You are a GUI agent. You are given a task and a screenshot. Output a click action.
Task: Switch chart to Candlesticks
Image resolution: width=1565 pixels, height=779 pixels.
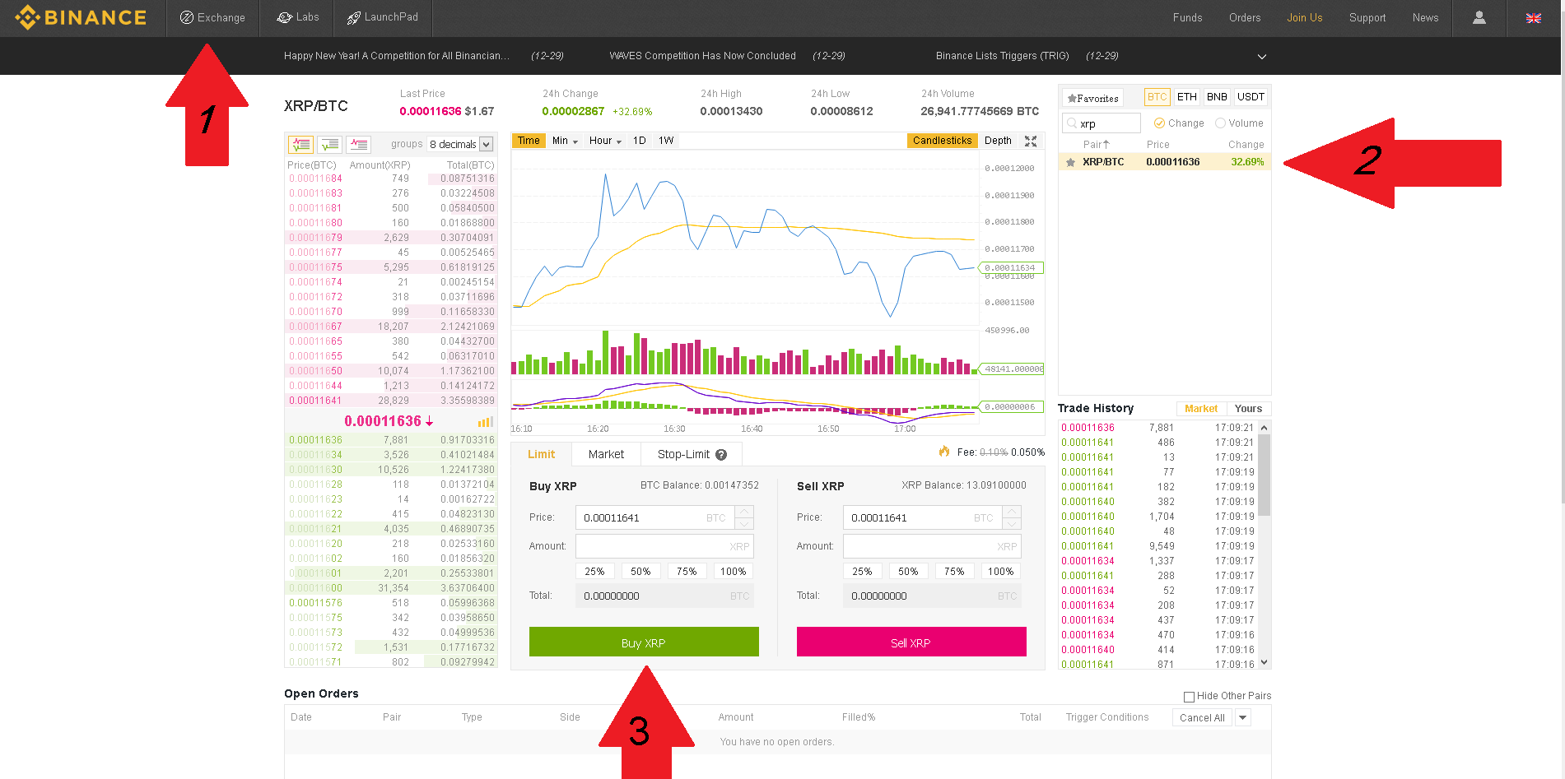[943, 141]
